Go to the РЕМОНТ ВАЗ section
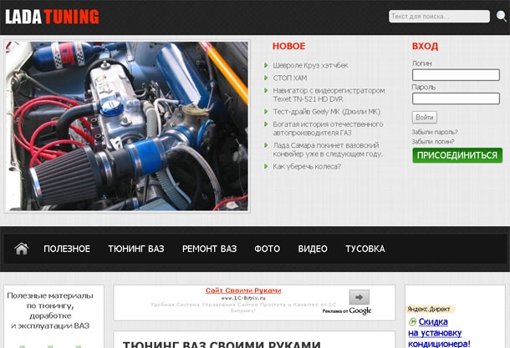This screenshot has height=348, width=510. 209,249
